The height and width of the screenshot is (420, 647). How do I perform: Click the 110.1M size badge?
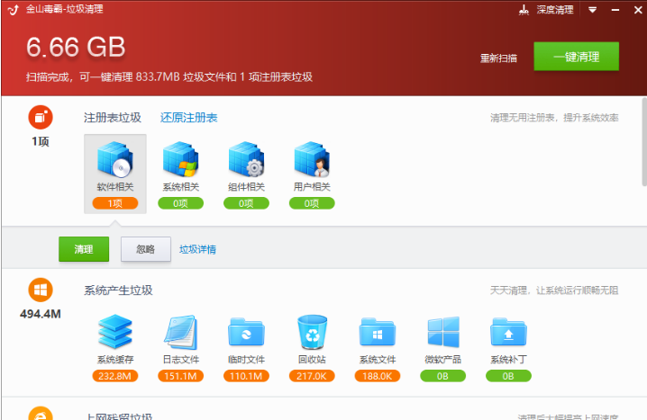pos(246,376)
